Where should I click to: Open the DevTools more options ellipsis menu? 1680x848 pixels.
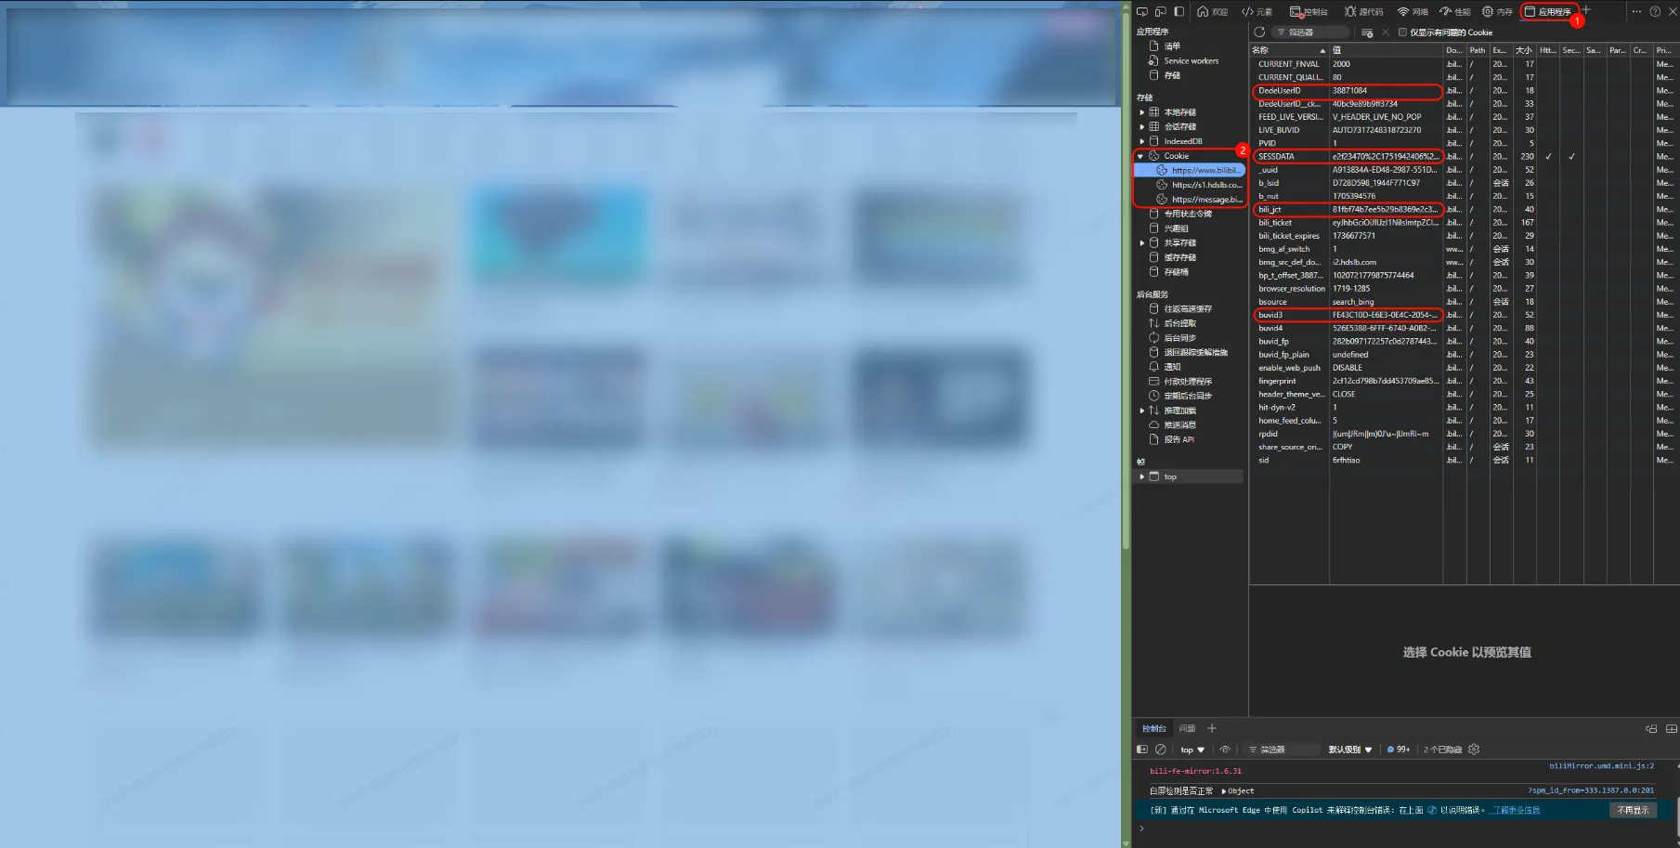coord(1636,12)
